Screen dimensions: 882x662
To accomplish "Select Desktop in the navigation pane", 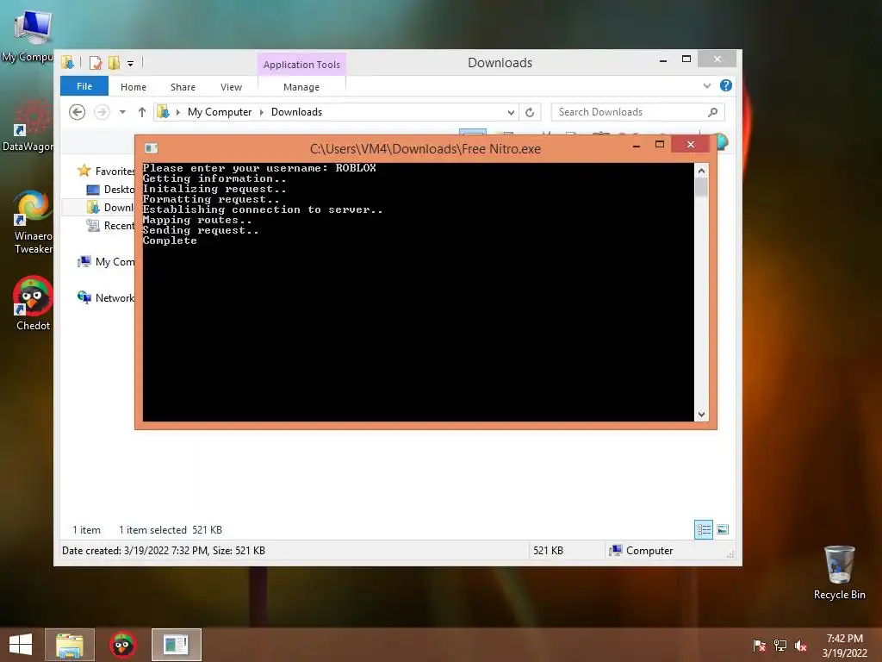I will pyautogui.click(x=110, y=189).
